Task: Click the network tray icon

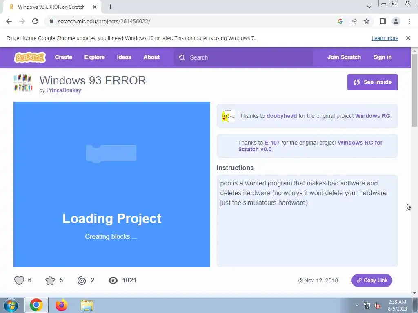Action: (x=367, y=306)
